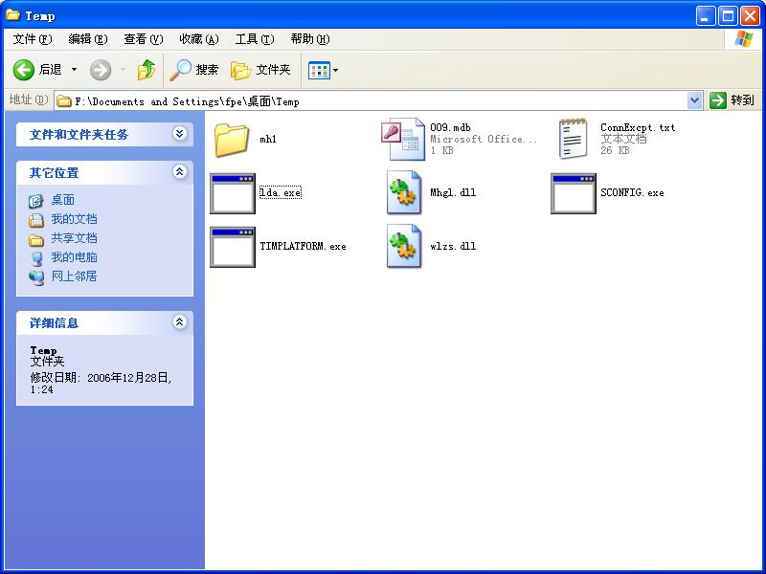The height and width of the screenshot is (574, 766).
Task: Click the 搜索 search magnifier button
Action: (193, 70)
